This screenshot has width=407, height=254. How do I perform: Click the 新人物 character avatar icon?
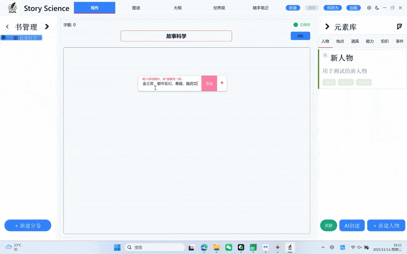[325, 55]
